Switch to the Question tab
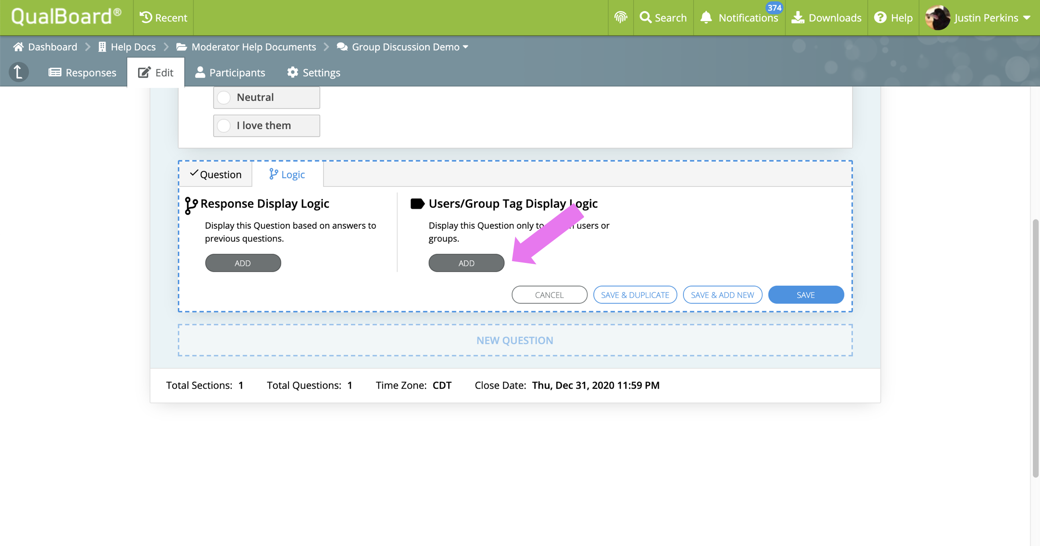The height and width of the screenshot is (546, 1040). click(x=216, y=174)
